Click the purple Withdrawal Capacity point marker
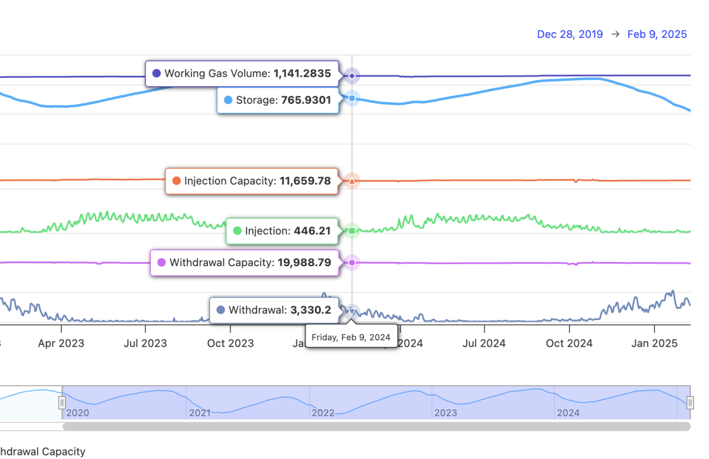709x459 pixels. 352,262
